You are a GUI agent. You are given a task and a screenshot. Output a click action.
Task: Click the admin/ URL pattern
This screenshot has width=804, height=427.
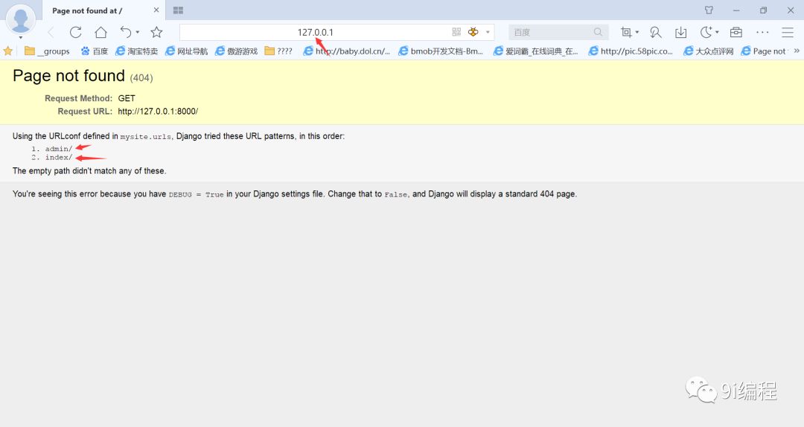tap(59, 149)
